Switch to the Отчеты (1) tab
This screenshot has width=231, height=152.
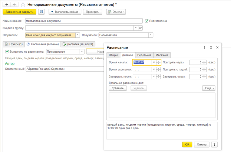[14, 44]
